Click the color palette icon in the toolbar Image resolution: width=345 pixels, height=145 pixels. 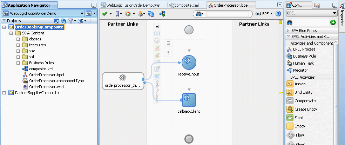128,14
